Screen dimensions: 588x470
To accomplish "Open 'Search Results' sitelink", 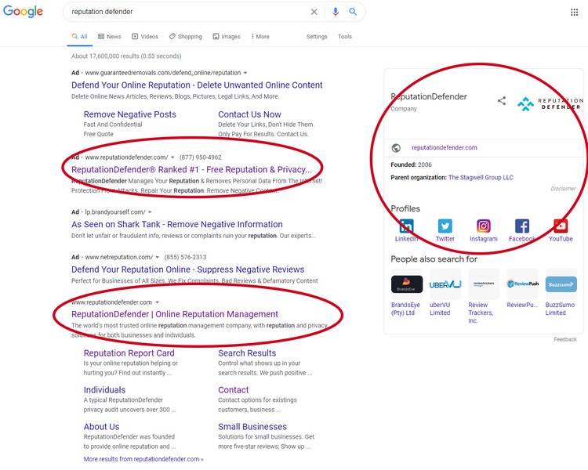I will 247,353.
